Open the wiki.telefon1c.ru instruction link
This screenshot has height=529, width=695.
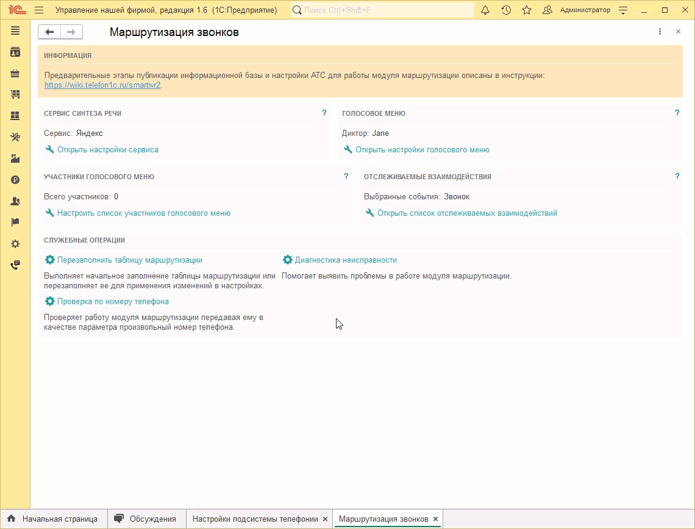coord(102,85)
